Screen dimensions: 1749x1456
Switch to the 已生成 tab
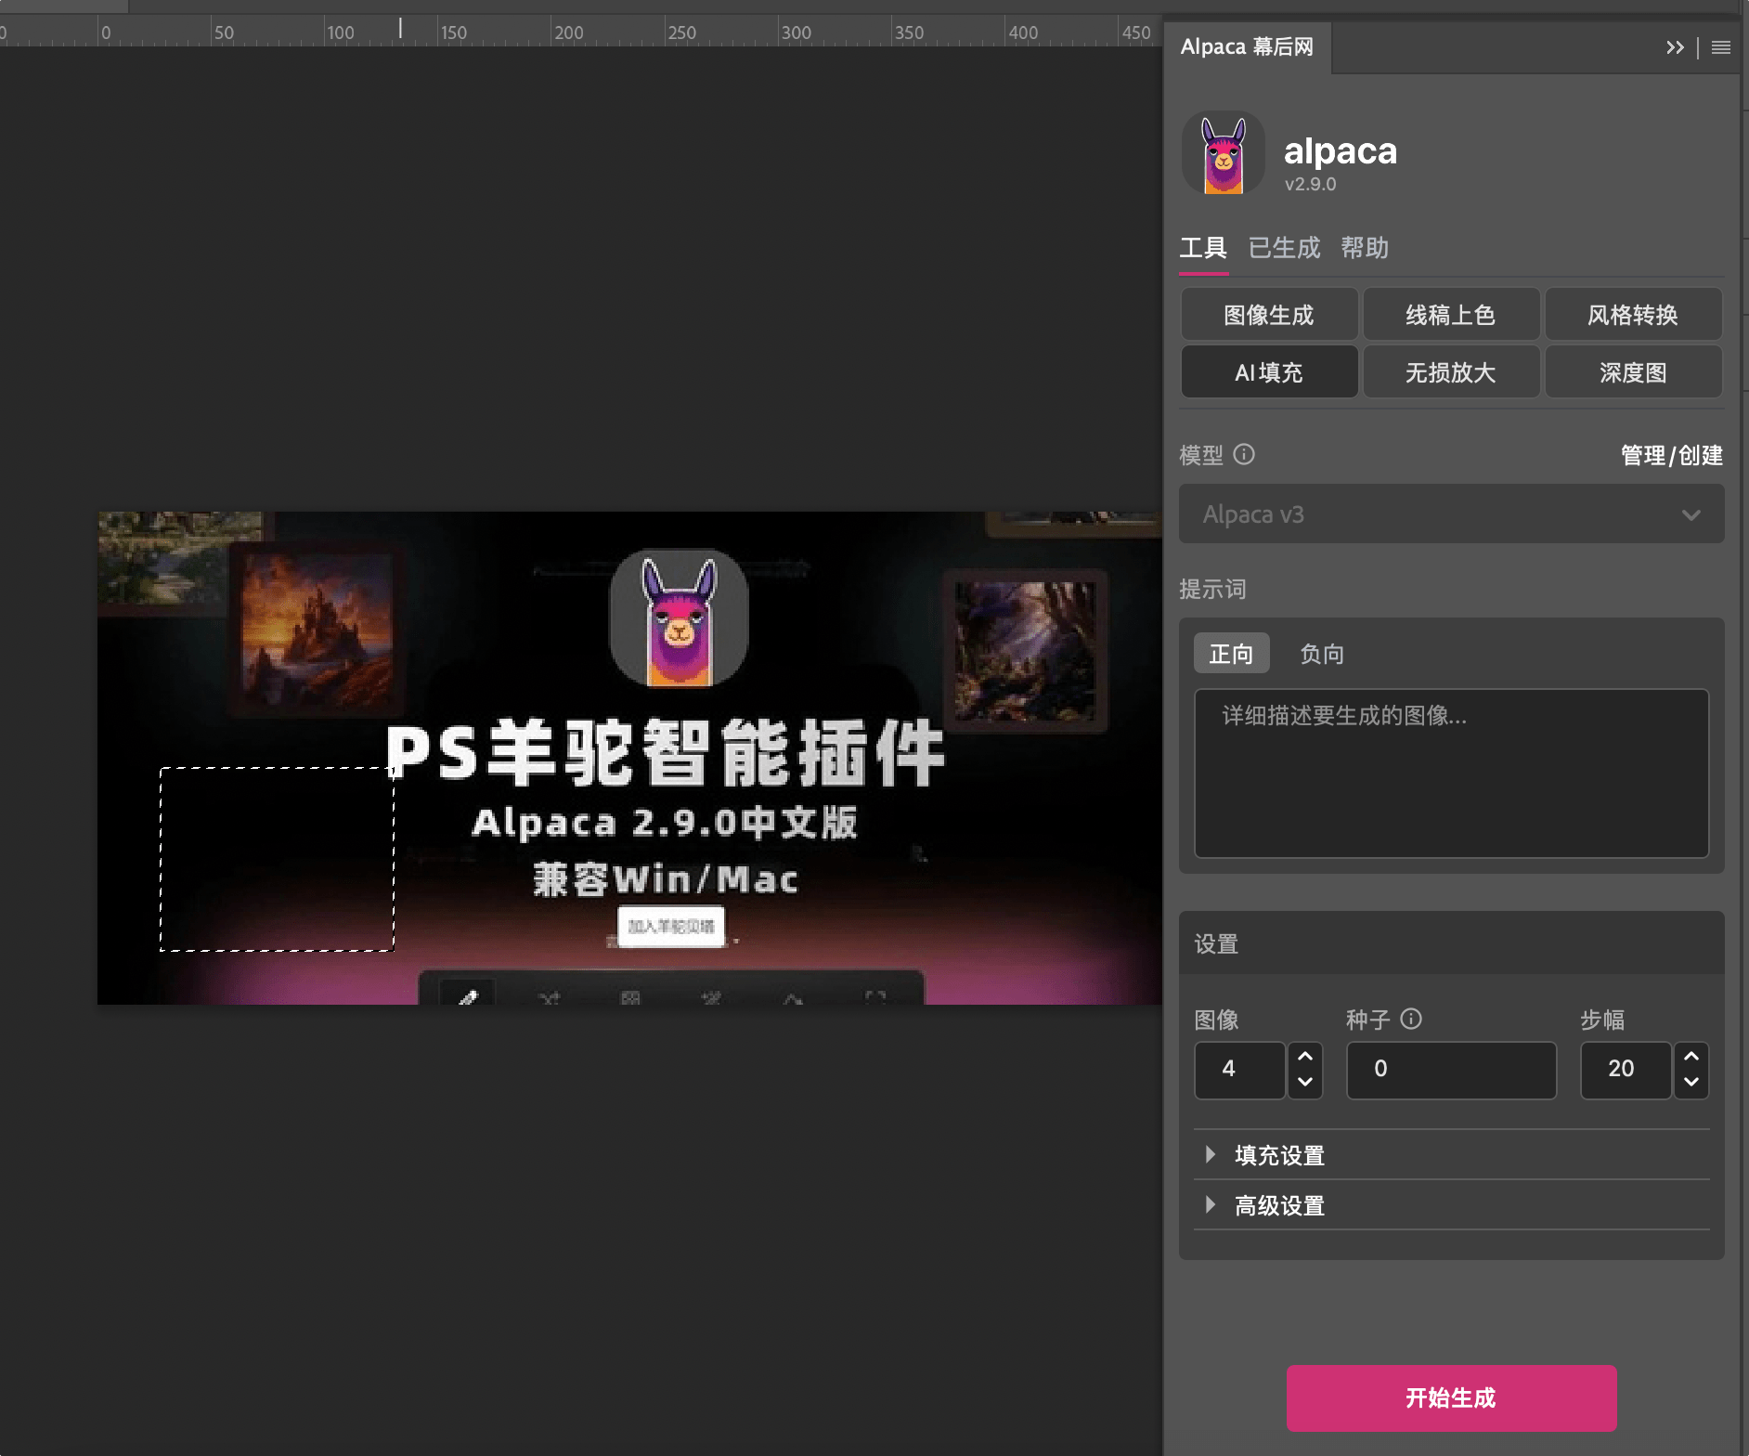point(1284,248)
